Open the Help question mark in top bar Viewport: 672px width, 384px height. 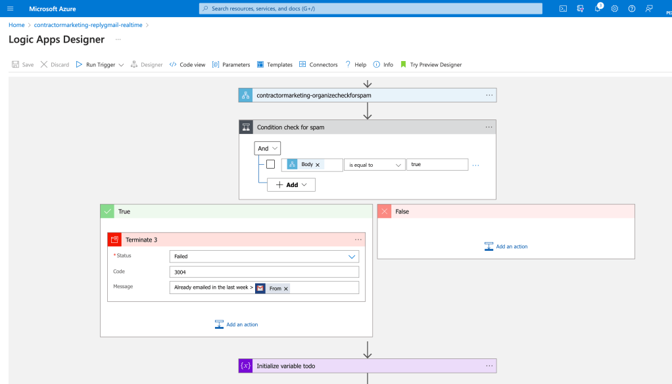coord(632,9)
